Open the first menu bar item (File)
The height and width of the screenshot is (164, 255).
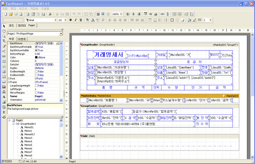click(5, 8)
